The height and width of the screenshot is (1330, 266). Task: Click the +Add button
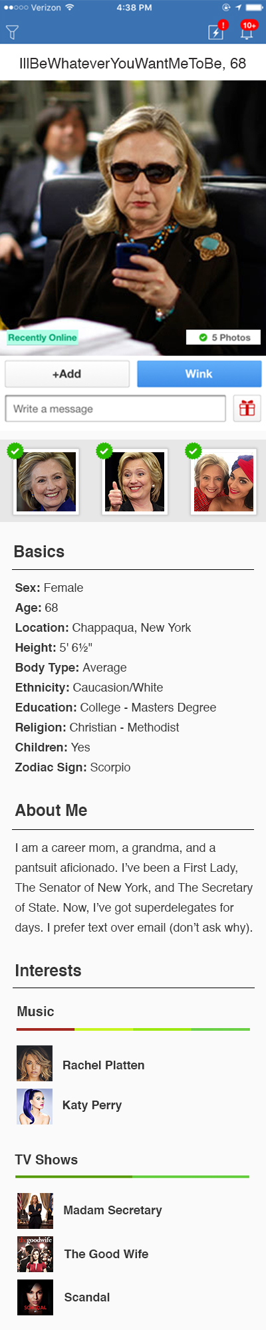point(67,374)
